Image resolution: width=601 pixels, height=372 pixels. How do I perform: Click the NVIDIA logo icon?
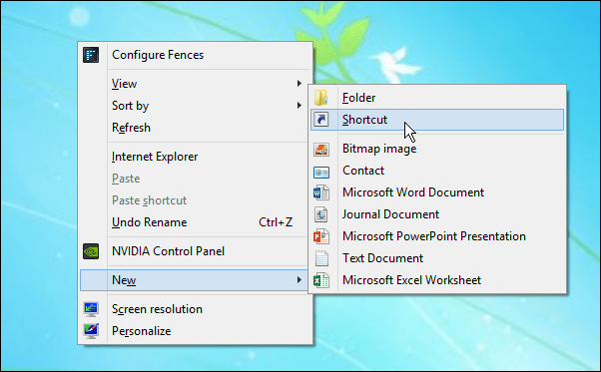(x=91, y=251)
